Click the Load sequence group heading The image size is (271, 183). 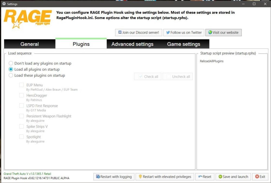(x=20, y=53)
